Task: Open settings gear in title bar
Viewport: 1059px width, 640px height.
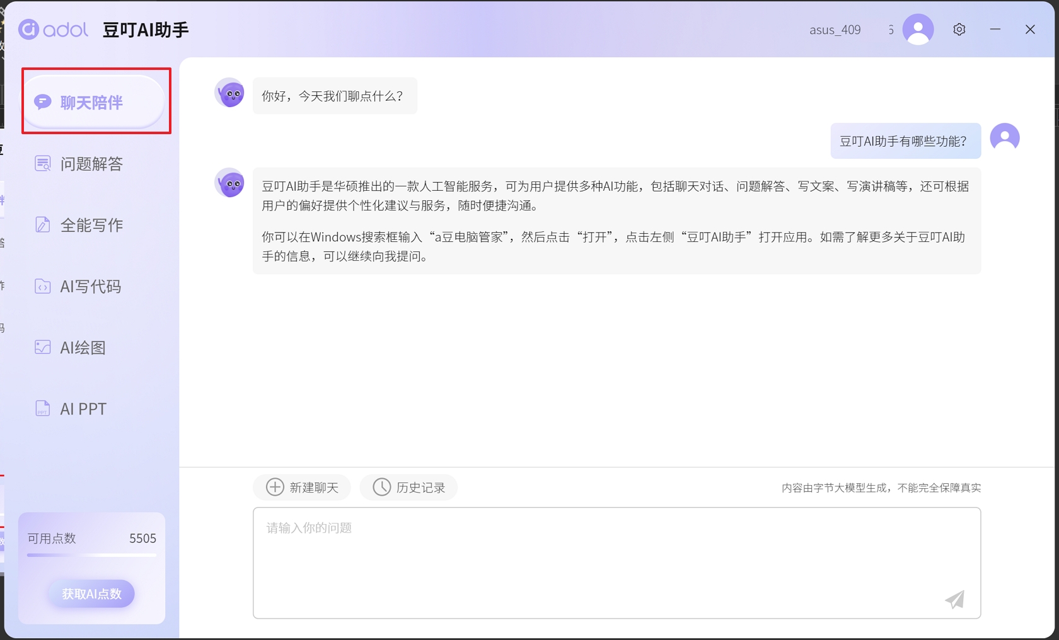Action: click(x=959, y=30)
